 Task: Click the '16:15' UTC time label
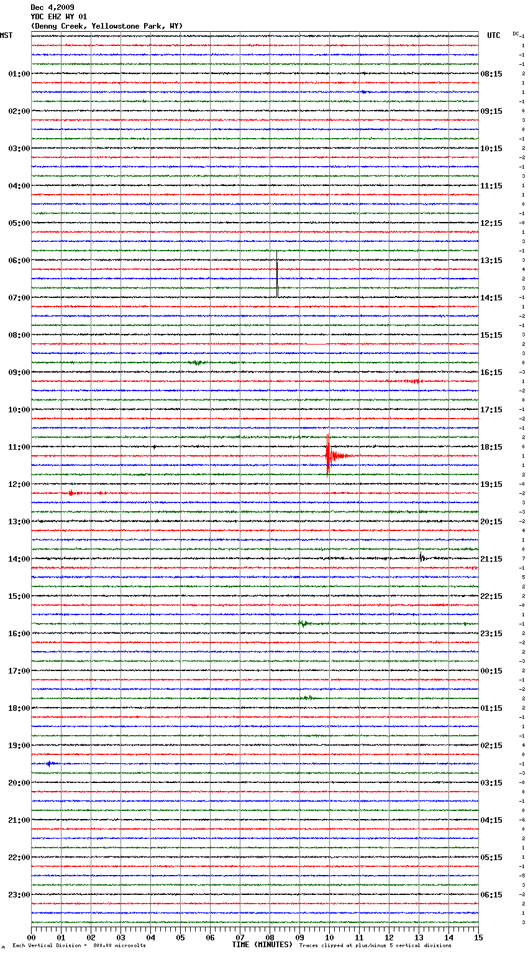click(x=491, y=373)
